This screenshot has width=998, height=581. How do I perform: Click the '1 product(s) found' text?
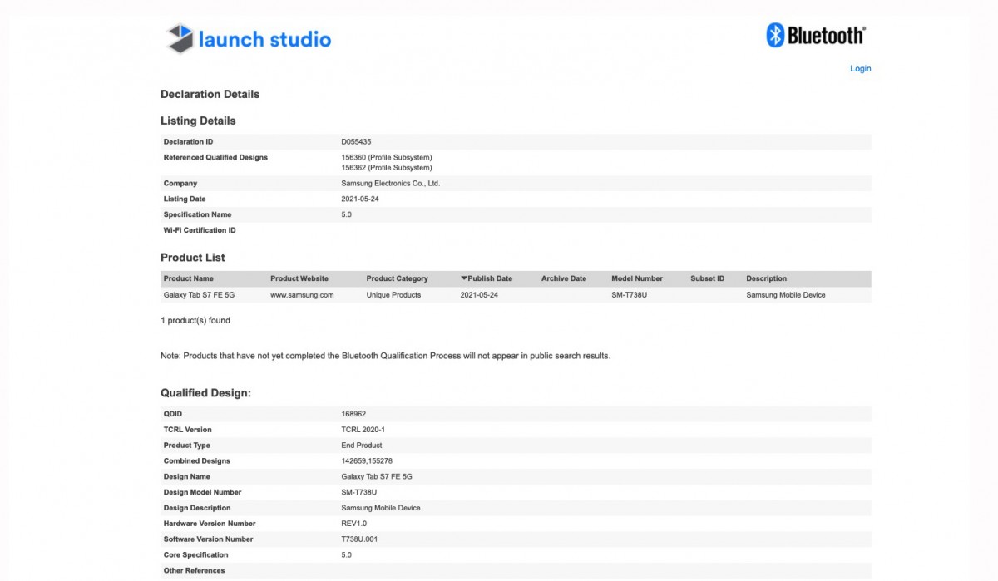[195, 320]
